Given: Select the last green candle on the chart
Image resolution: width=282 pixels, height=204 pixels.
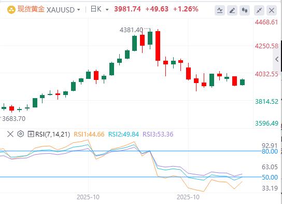Looking at the screenshot, I should pyautogui.click(x=243, y=82).
